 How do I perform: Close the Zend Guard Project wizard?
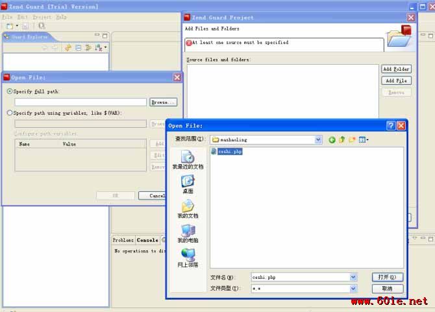pos(411,18)
